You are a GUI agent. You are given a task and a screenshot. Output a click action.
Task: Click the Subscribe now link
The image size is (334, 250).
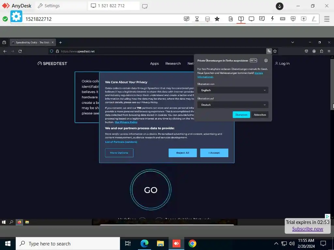pyautogui.click(x=308, y=229)
